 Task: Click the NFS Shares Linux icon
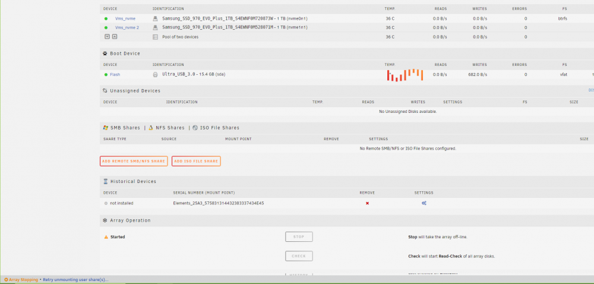coord(151,128)
